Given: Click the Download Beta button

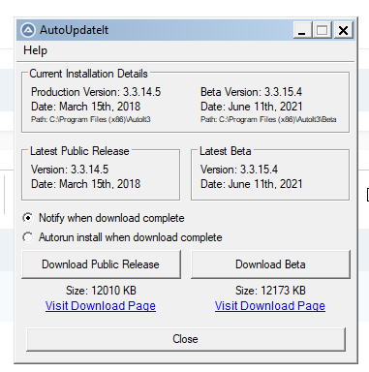Looking at the screenshot, I should (270, 264).
